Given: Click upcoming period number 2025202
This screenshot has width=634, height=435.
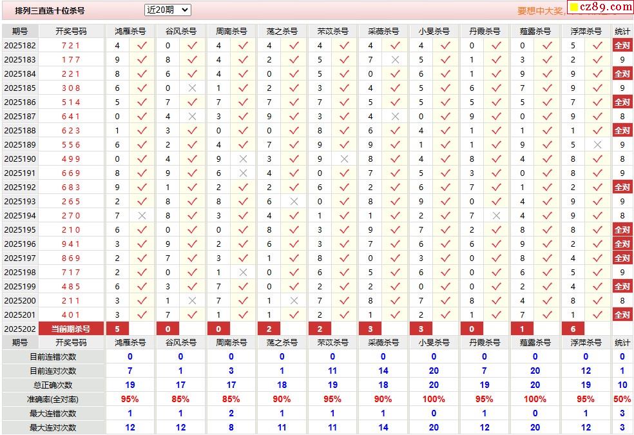Looking at the screenshot, I should point(20,329).
